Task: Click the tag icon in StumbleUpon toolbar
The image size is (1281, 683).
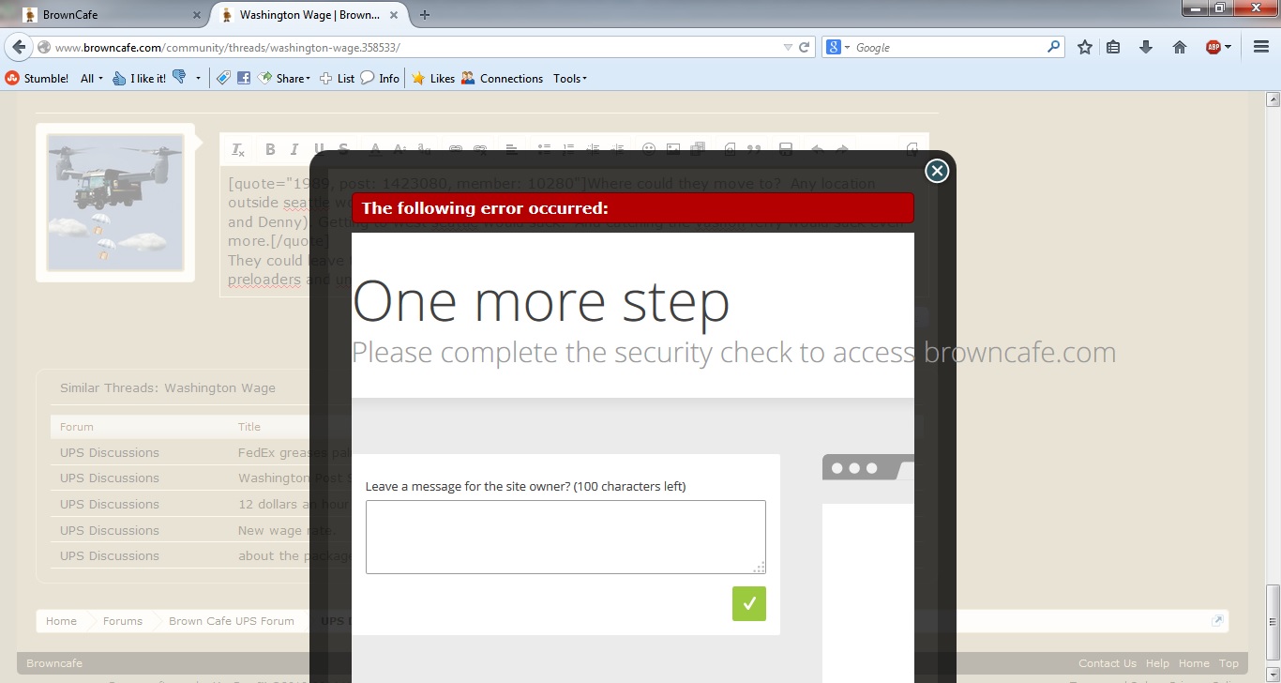Action: (223, 79)
